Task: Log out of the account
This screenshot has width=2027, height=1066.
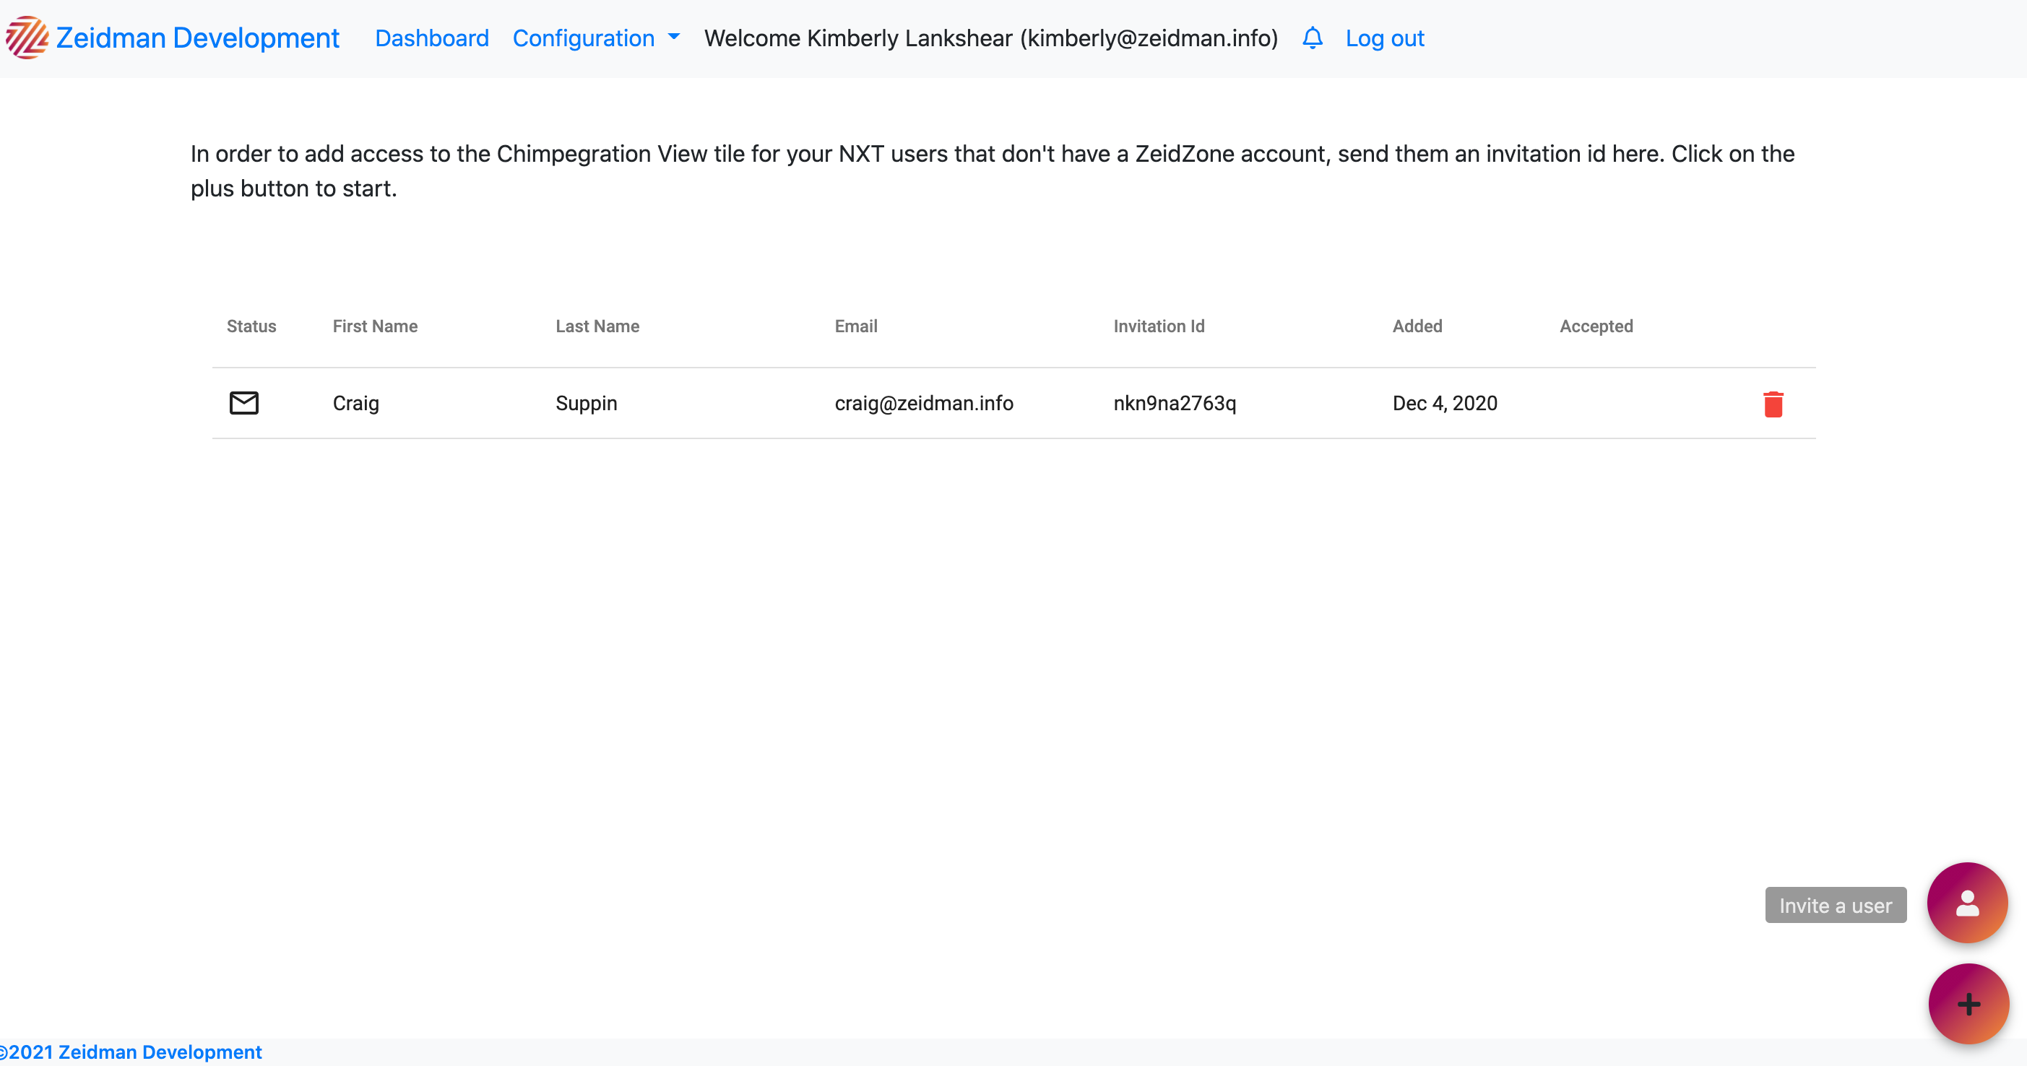Action: click(1385, 38)
